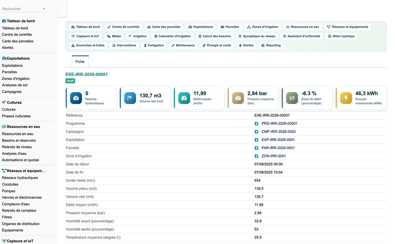Open Phases culturales in sidebar
The width and height of the screenshot is (395, 244).
pyautogui.click(x=16, y=116)
